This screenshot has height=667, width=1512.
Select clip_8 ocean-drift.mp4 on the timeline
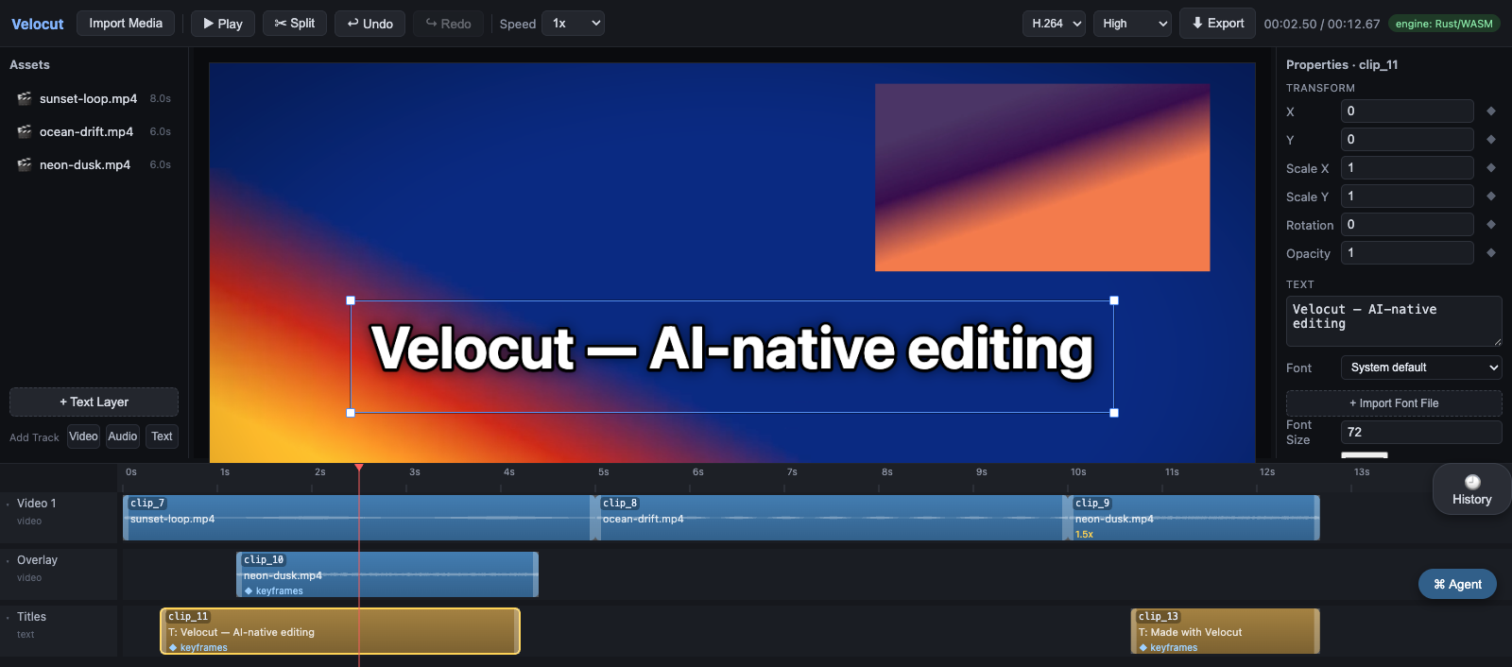coord(830,518)
